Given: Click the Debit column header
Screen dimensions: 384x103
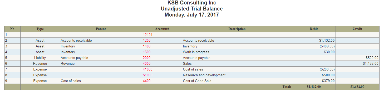Looking at the screenshot, I should pyautogui.click(x=314, y=29).
